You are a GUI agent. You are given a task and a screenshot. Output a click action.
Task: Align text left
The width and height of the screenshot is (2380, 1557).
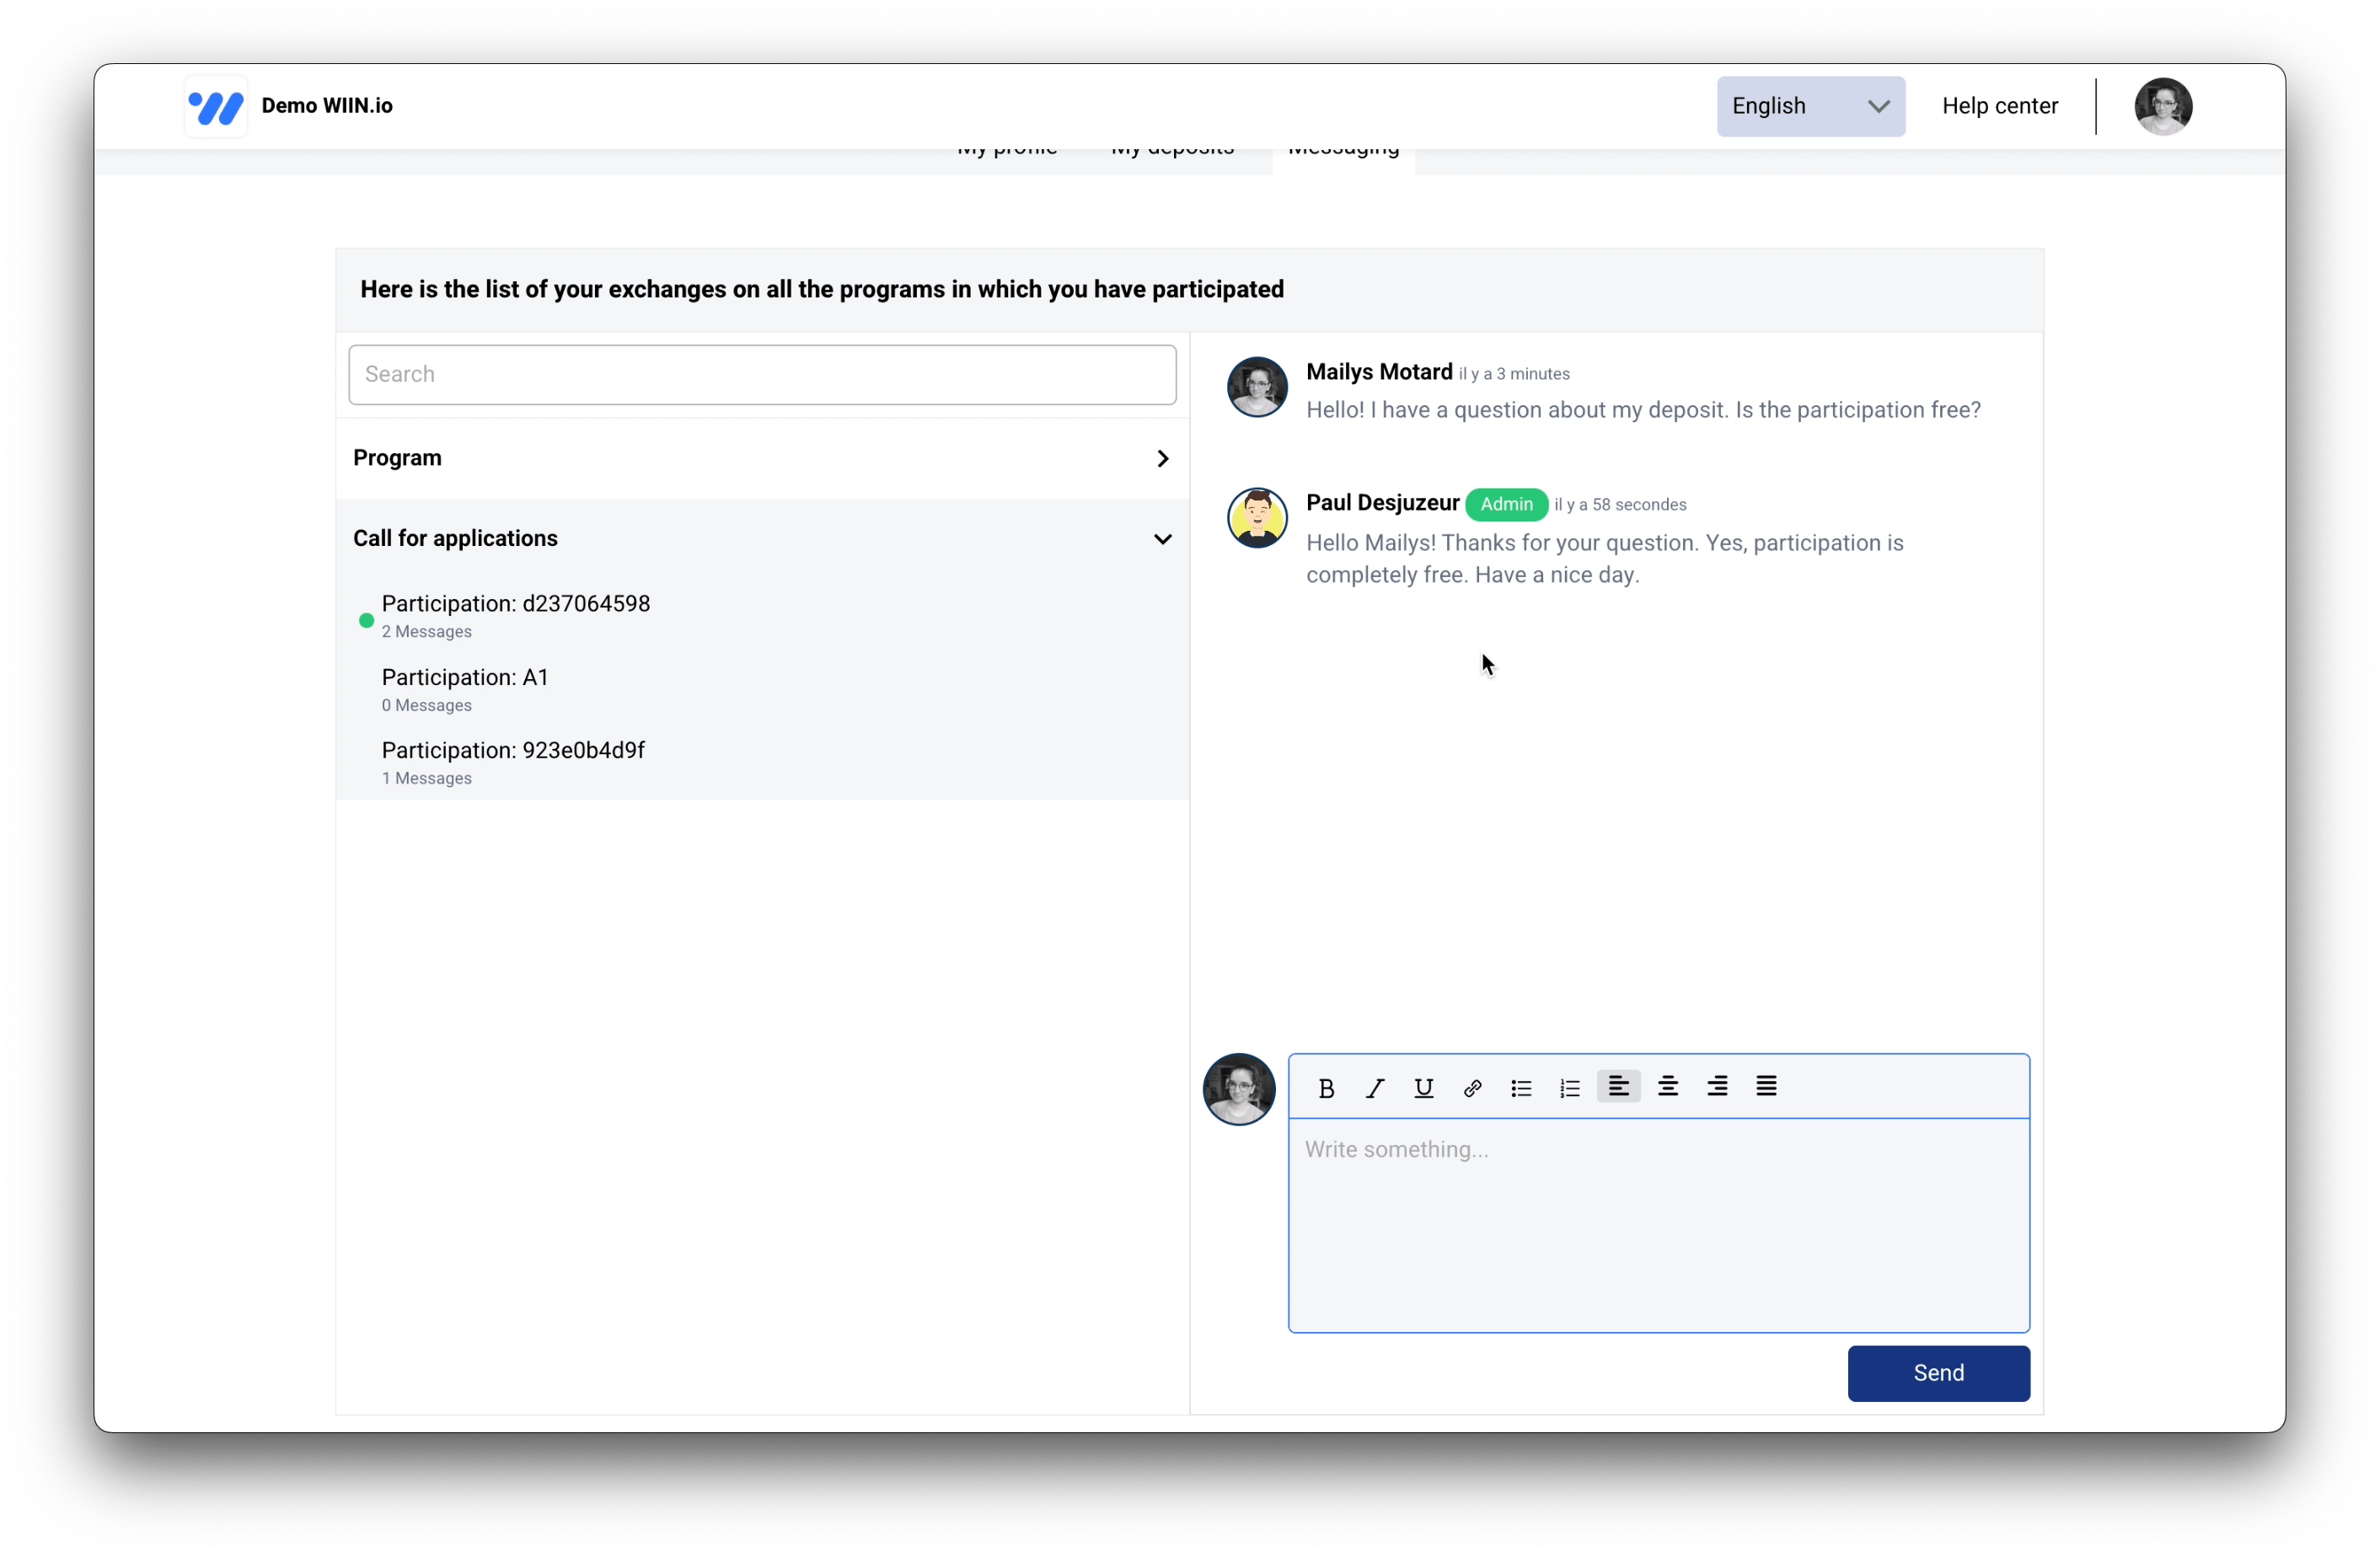click(1619, 1086)
